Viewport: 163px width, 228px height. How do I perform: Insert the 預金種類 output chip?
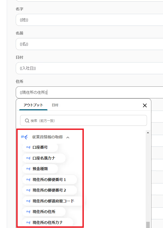pos(40,169)
